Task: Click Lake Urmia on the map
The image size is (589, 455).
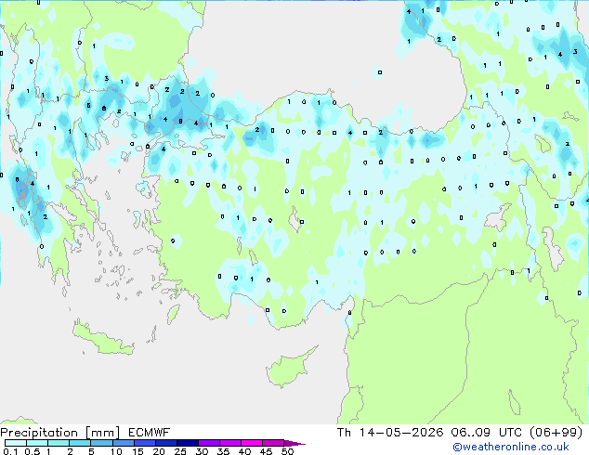Action: [554, 249]
